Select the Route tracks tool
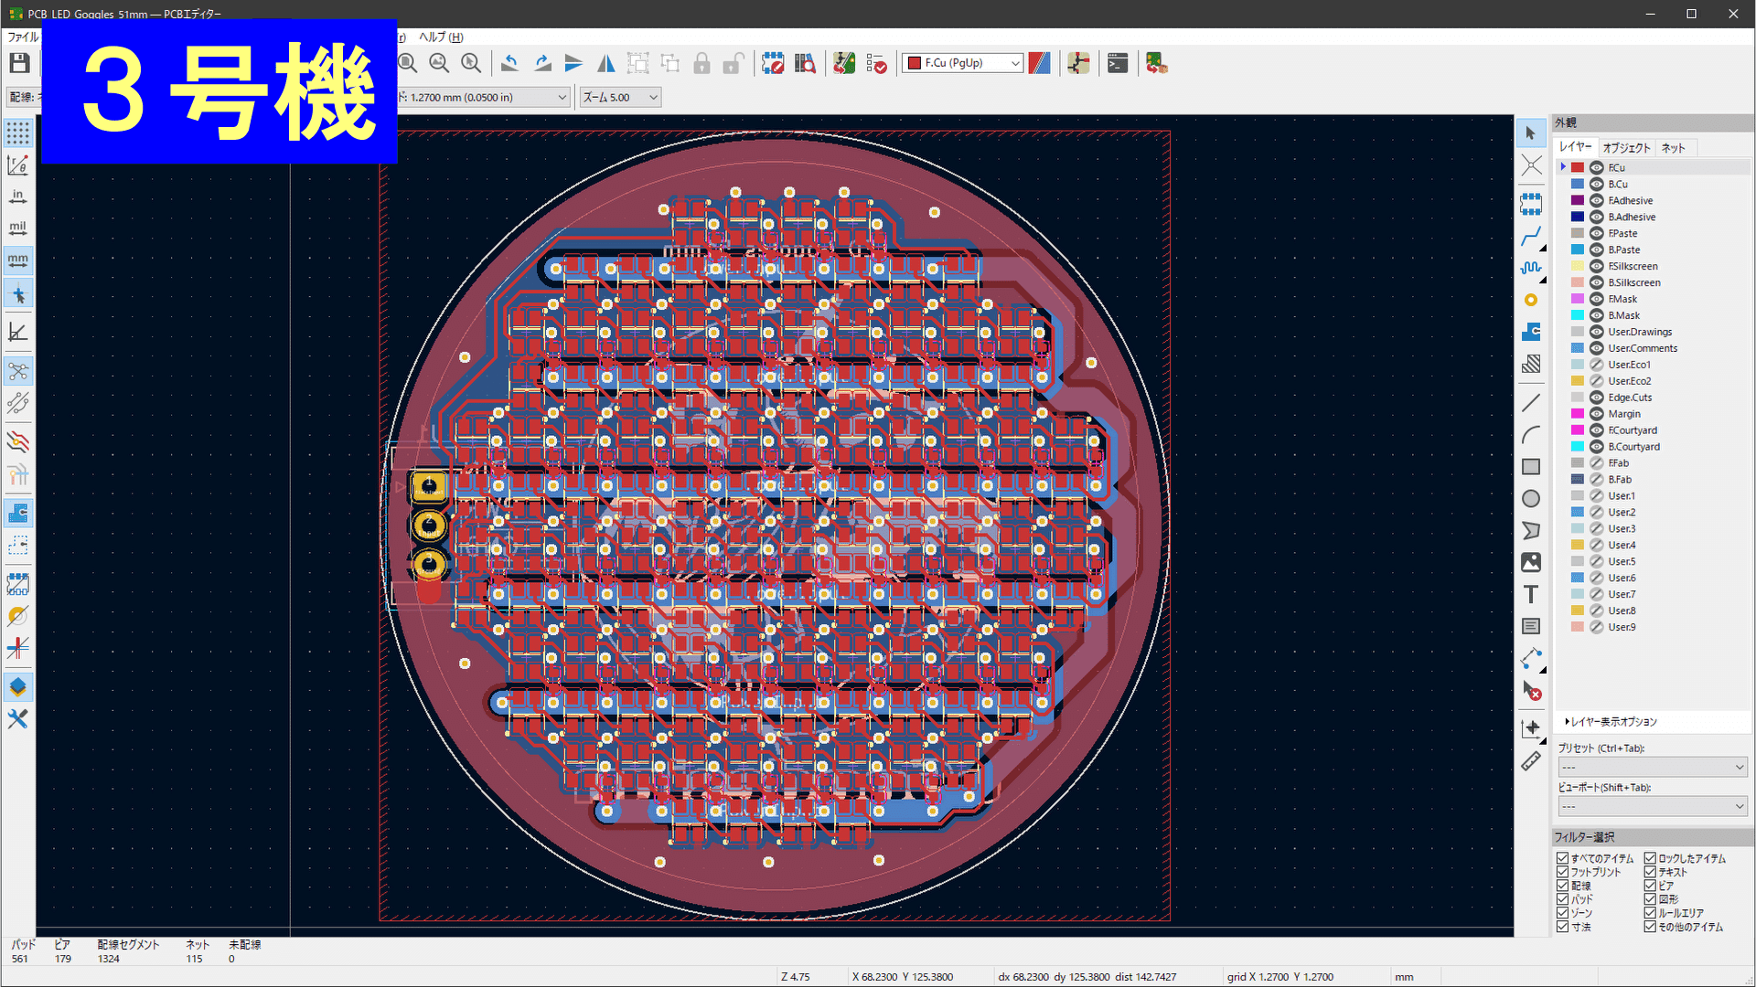The width and height of the screenshot is (1756, 987). click(1531, 237)
